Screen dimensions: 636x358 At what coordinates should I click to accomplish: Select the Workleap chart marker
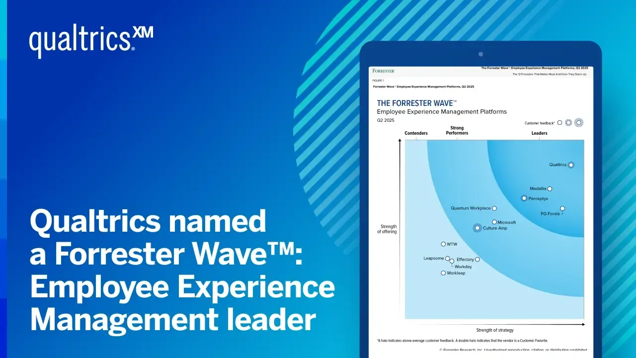pos(443,273)
